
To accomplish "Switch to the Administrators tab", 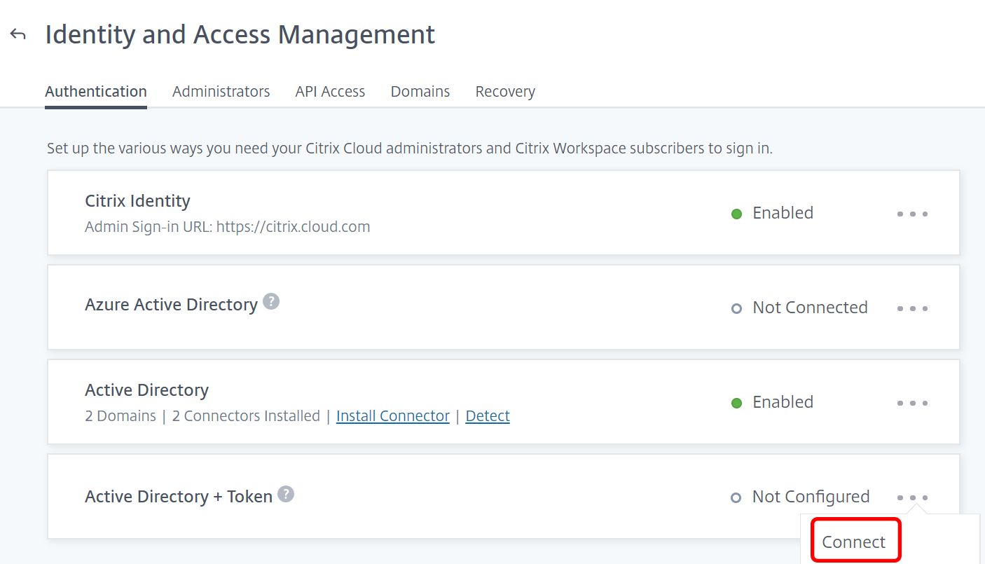I will coord(221,91).
